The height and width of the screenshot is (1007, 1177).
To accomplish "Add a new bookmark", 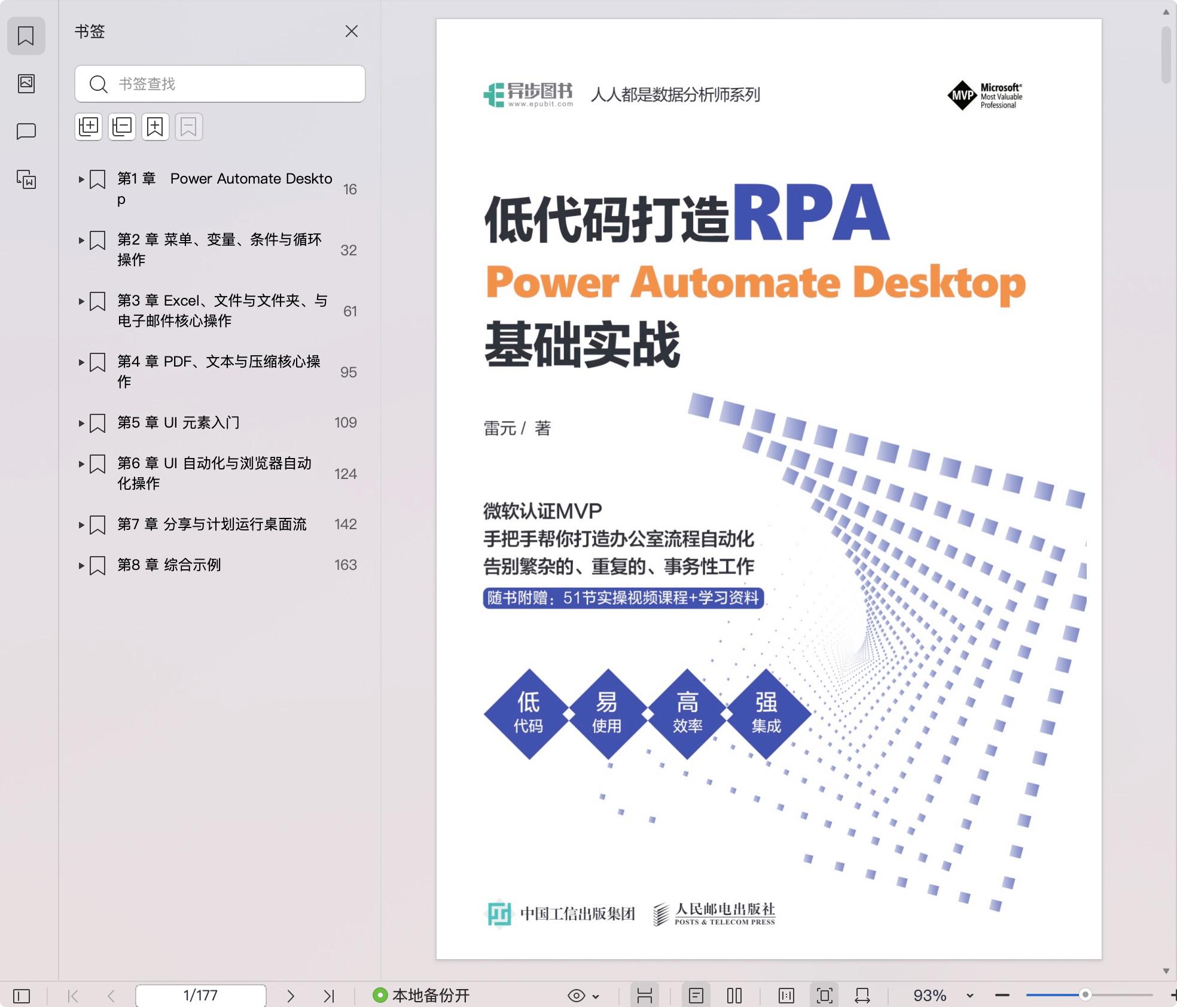I will click(155, 127).
